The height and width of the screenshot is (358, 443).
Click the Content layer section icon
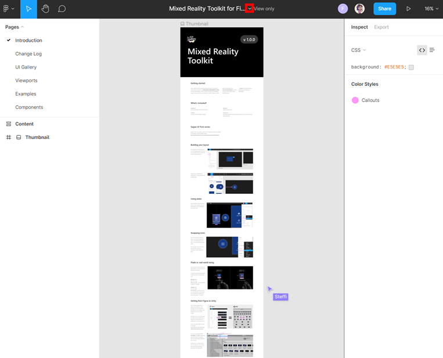9,124
